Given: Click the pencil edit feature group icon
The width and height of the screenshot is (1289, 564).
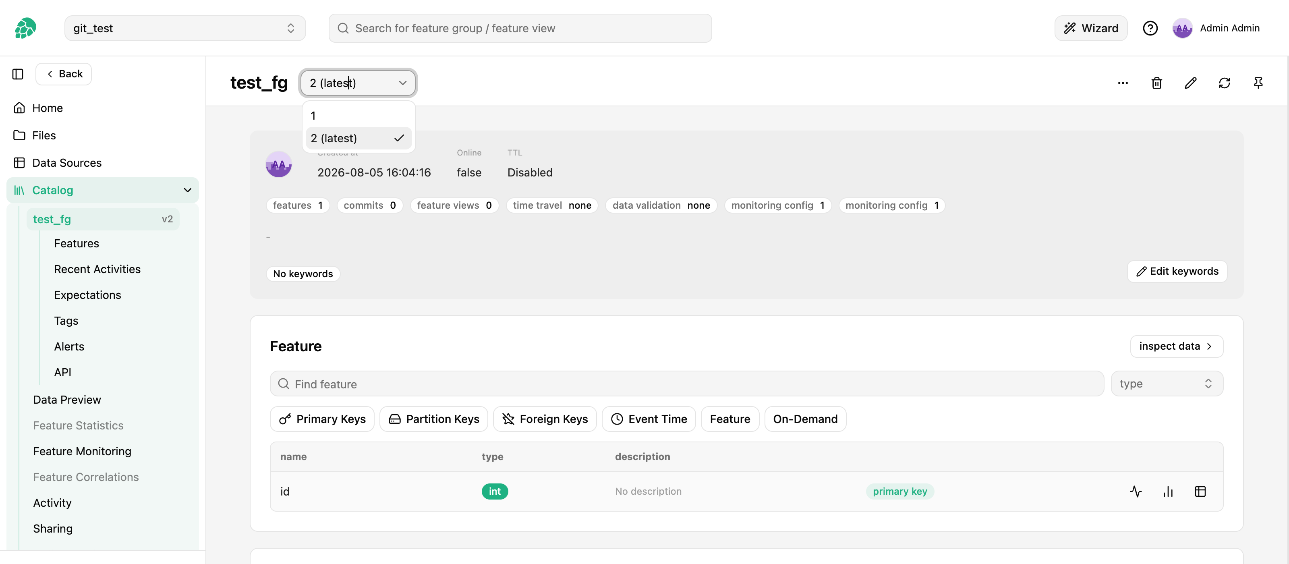Looking at the screenshot, I should pyautogui.click(x=1190, y=83).
